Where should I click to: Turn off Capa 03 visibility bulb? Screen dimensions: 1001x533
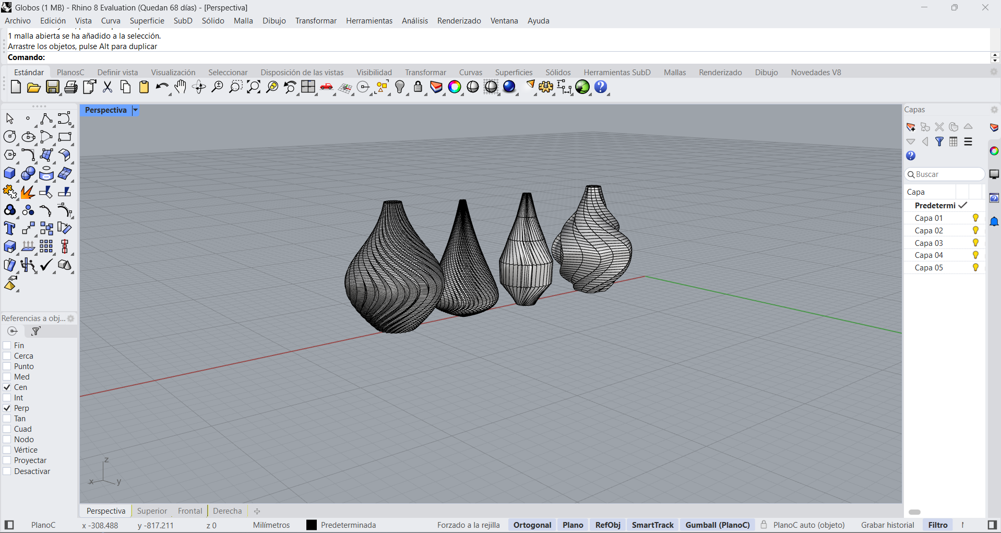coord(975,243)
